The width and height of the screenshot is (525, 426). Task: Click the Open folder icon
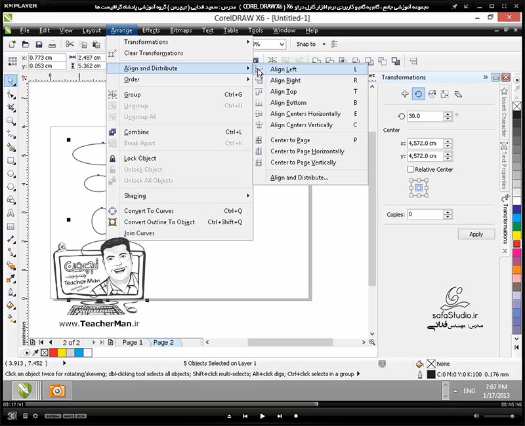point(26,44)
